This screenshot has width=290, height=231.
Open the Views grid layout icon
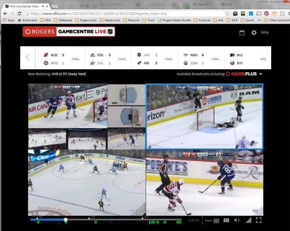coord(216,220)
